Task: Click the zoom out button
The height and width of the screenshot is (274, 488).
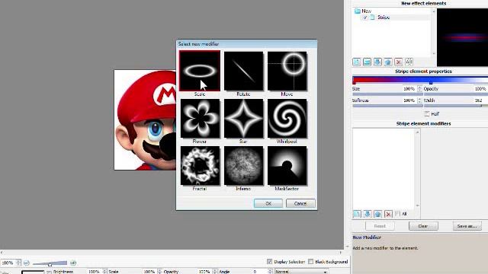Action: pos(27,263)
